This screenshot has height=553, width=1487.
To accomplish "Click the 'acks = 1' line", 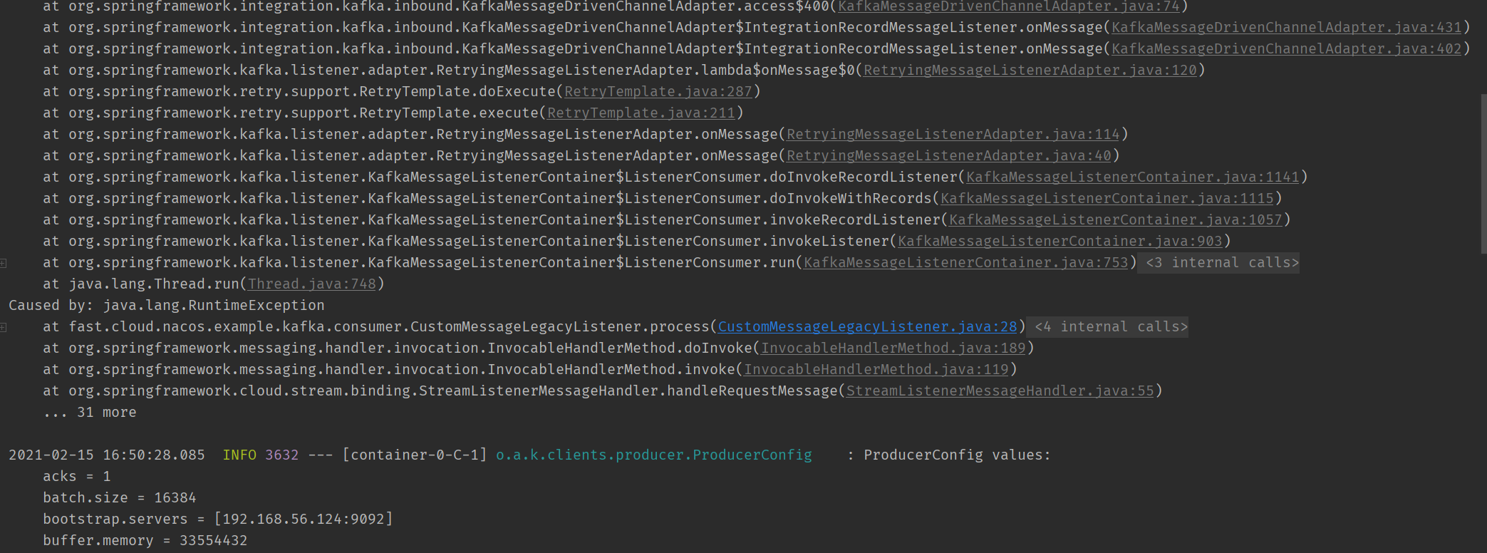I will pos(76,477).
